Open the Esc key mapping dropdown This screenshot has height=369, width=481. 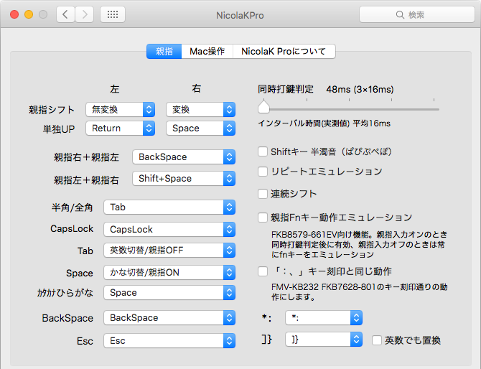pos(169,341)
